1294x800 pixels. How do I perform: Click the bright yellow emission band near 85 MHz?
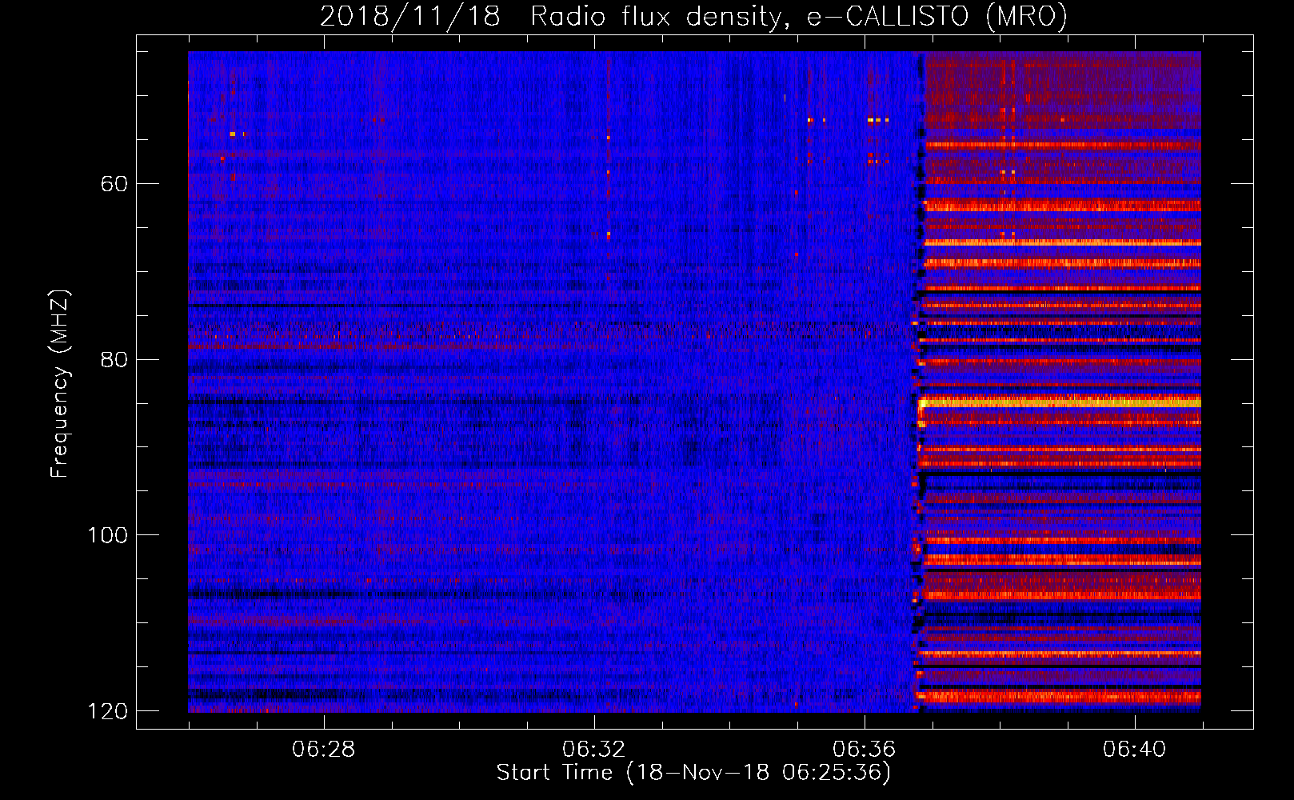coord(1060,402)
